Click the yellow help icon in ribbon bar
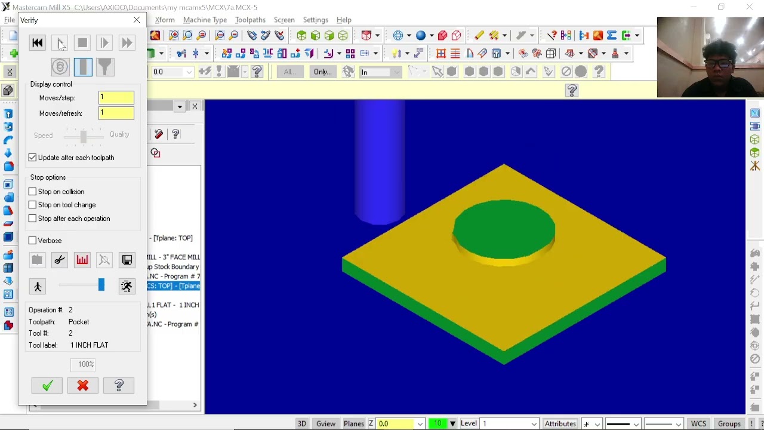Screen dimensions: 764x430 coord(572,91)
